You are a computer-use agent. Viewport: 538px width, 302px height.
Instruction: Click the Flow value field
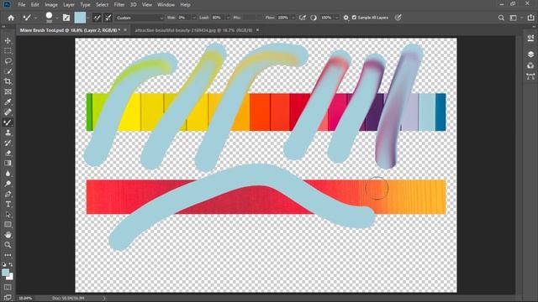point(284,18)
